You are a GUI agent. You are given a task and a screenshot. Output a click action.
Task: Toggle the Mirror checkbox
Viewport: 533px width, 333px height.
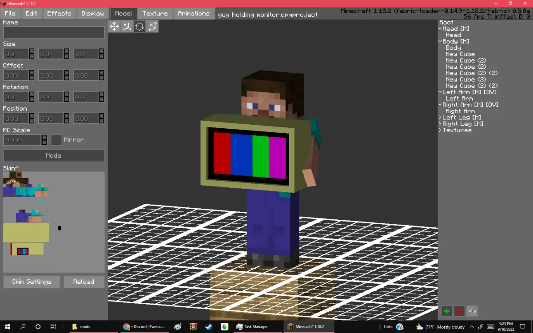56,139
